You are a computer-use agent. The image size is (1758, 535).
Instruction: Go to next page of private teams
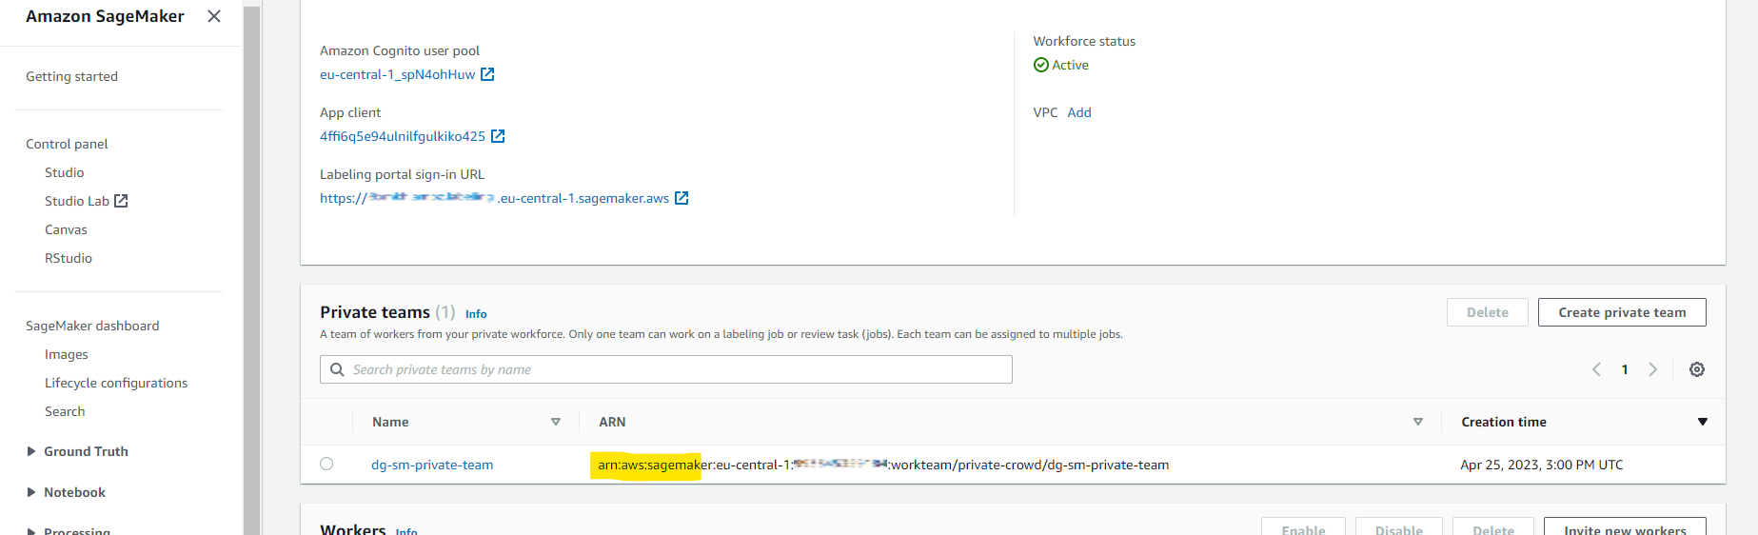[x=1653, y=369]
